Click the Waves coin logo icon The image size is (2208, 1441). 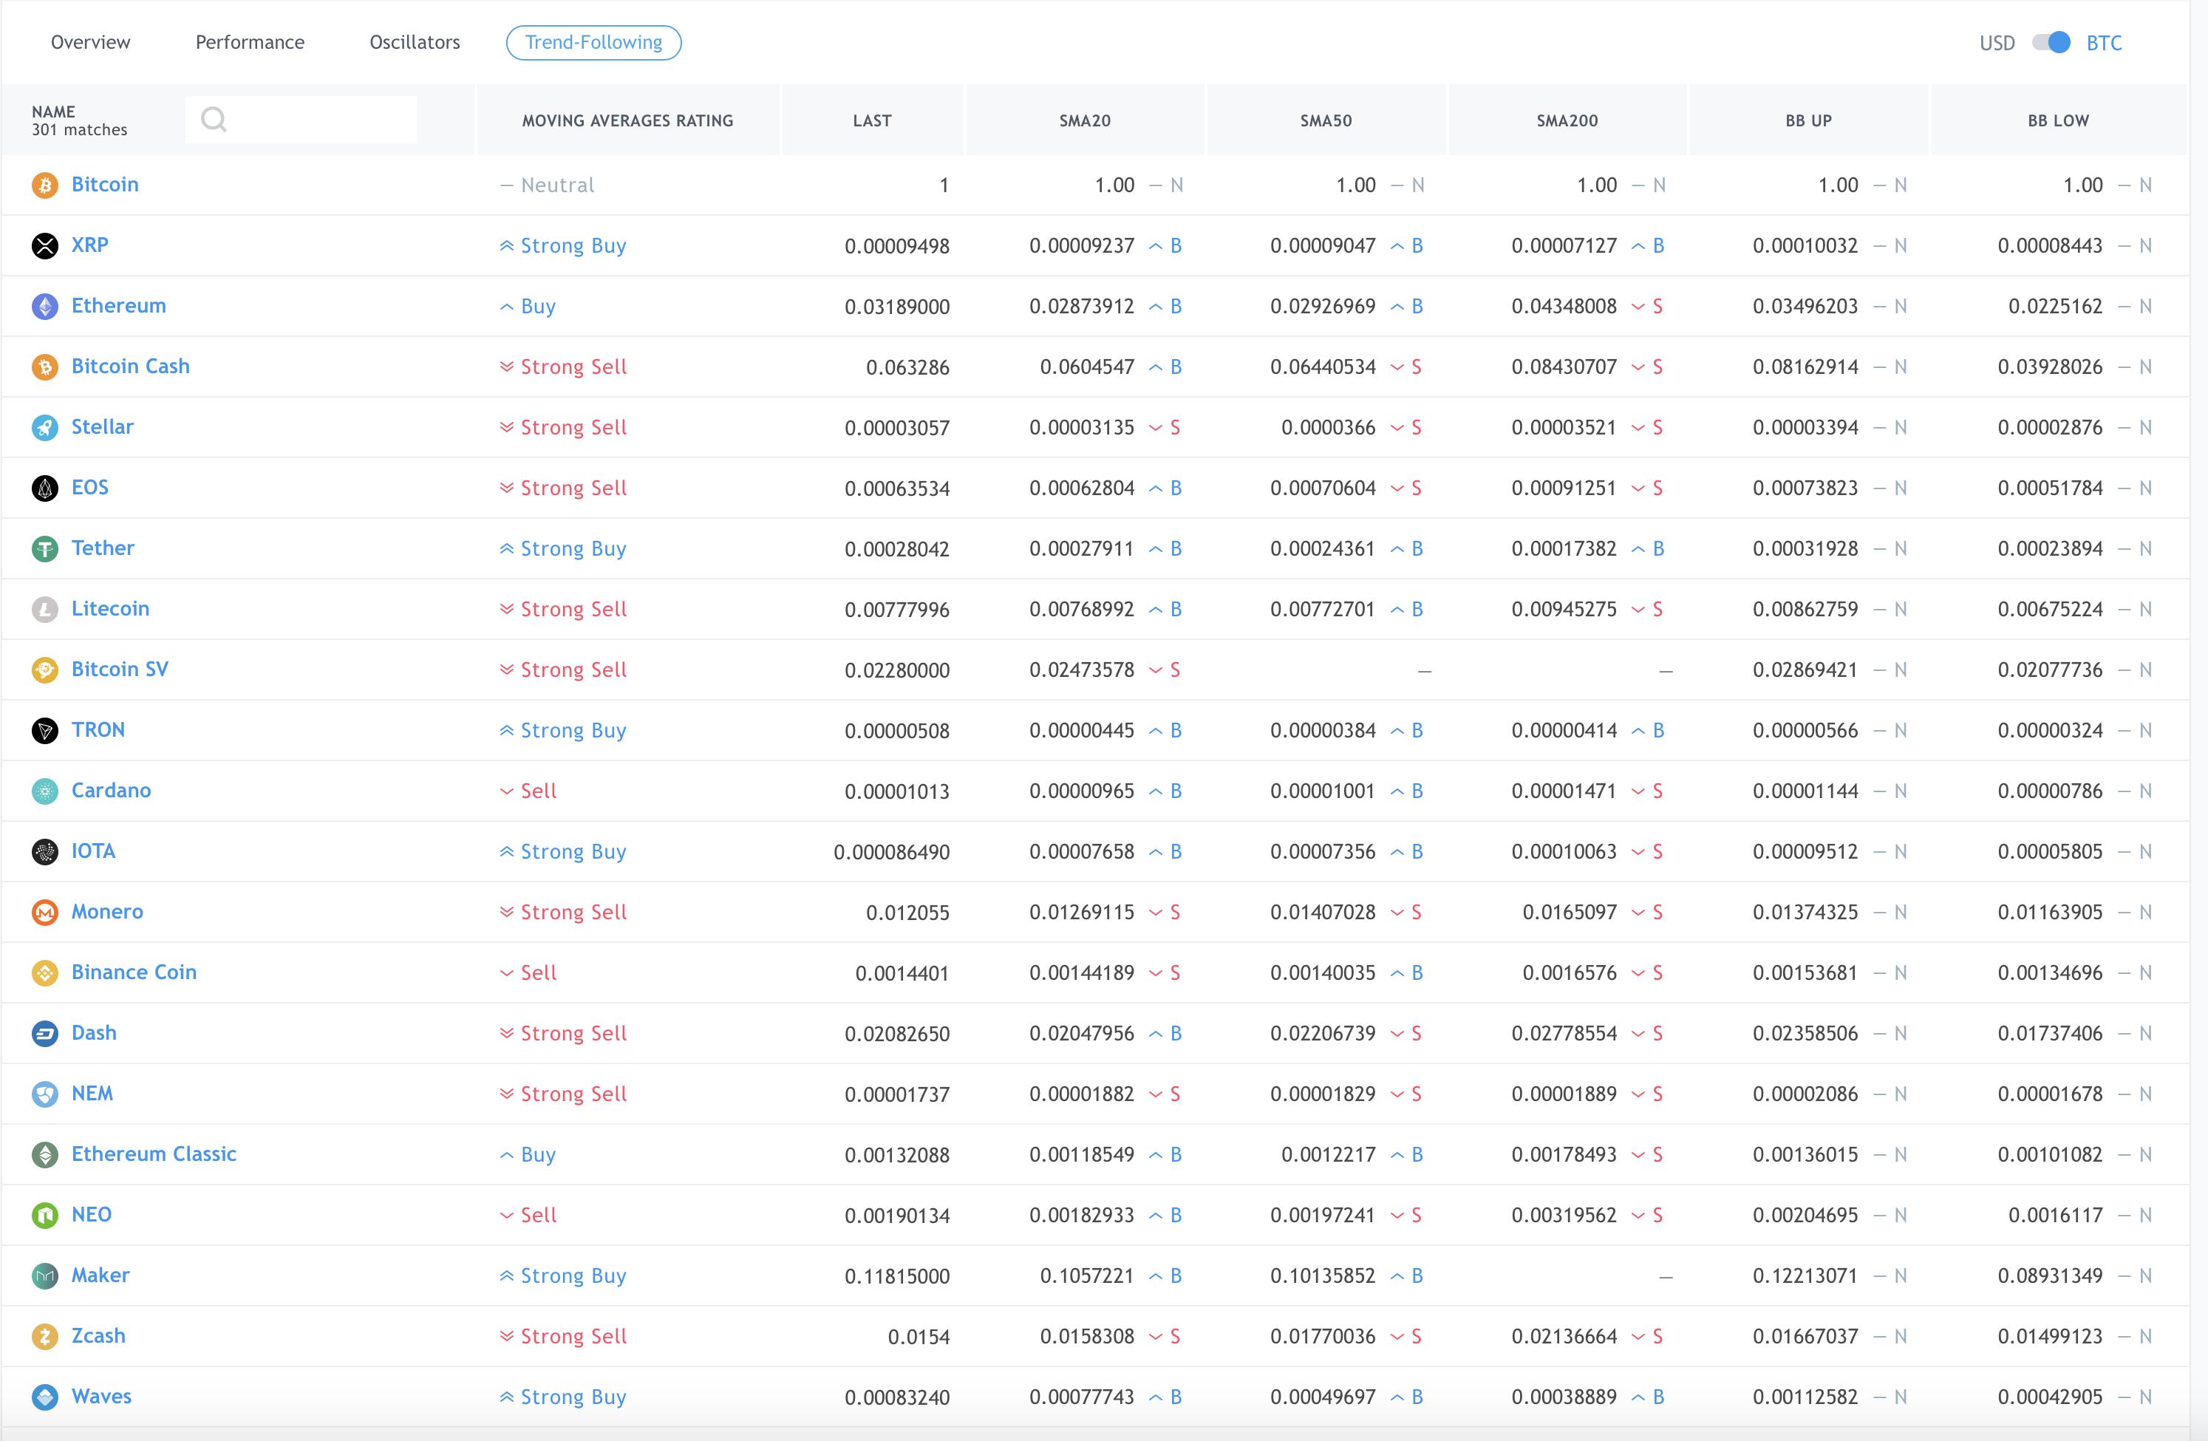click(x=44, y=1397)
